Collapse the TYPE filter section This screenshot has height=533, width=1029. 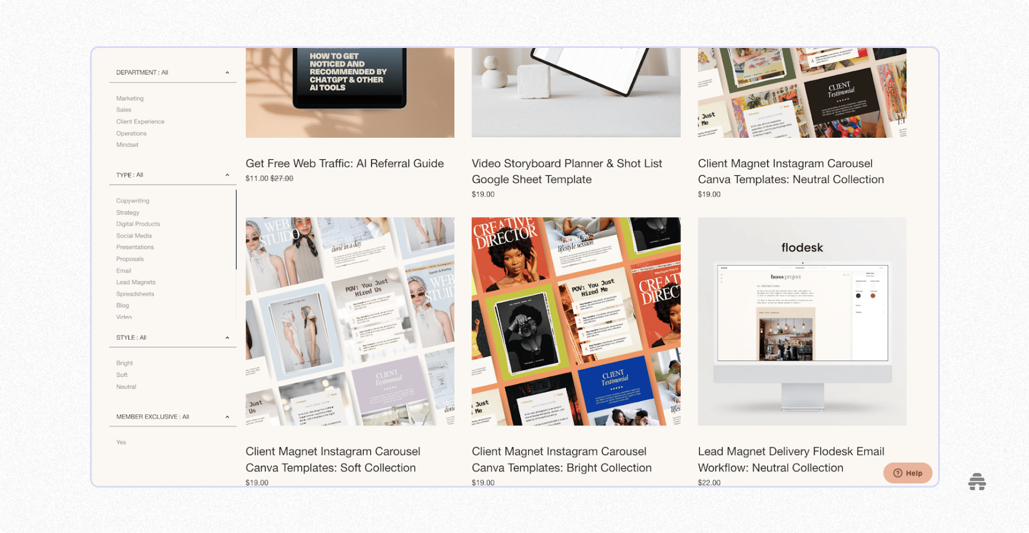tap(227, 175)
